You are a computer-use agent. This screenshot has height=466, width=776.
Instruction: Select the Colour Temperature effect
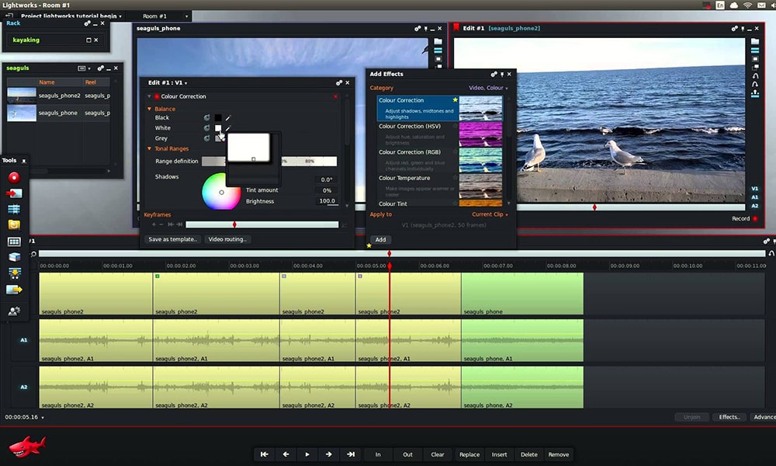pyautogui.click(x=439, y=186)
